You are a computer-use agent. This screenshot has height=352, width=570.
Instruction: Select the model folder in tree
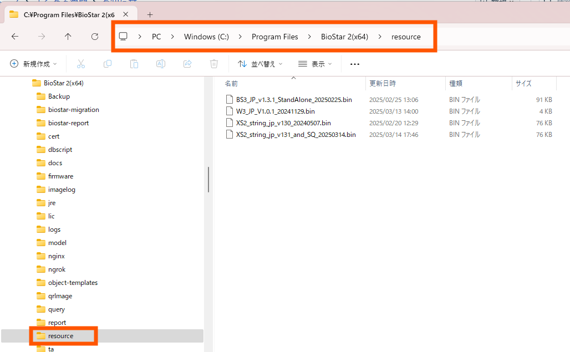pos(58,243)
